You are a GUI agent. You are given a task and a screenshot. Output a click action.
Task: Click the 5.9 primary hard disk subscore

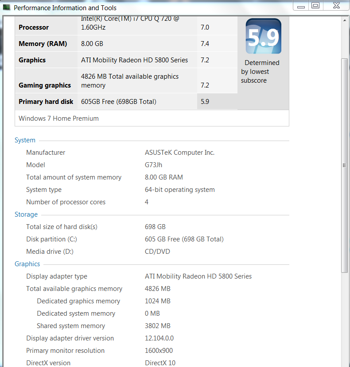point(205,102)
